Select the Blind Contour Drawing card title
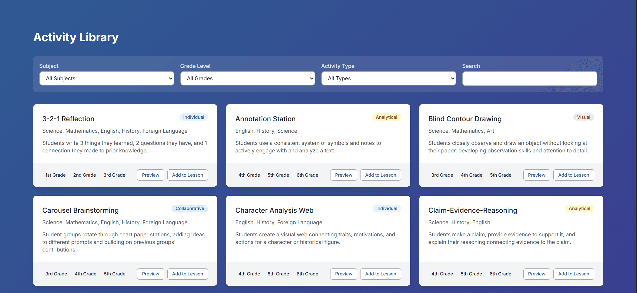The width and height of the screenshot is (637, 293). point(465,119)
